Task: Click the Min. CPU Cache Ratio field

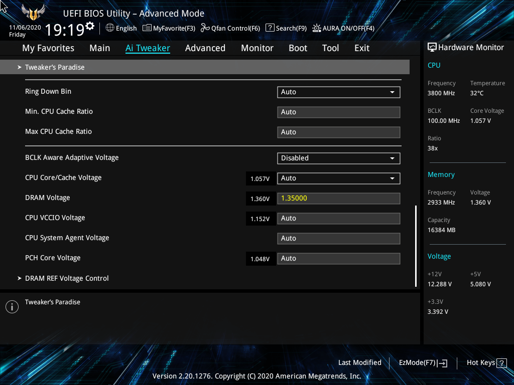Action: click(339, 112)
